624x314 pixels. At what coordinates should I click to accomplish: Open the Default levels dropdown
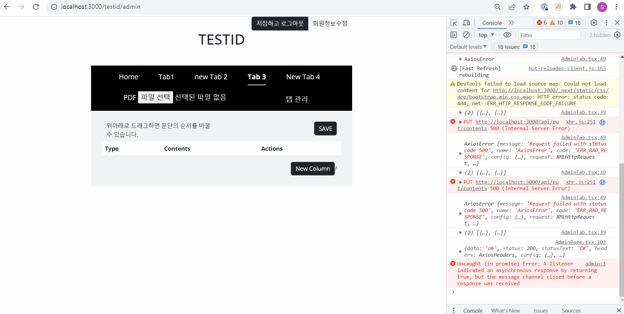(468, 47)
